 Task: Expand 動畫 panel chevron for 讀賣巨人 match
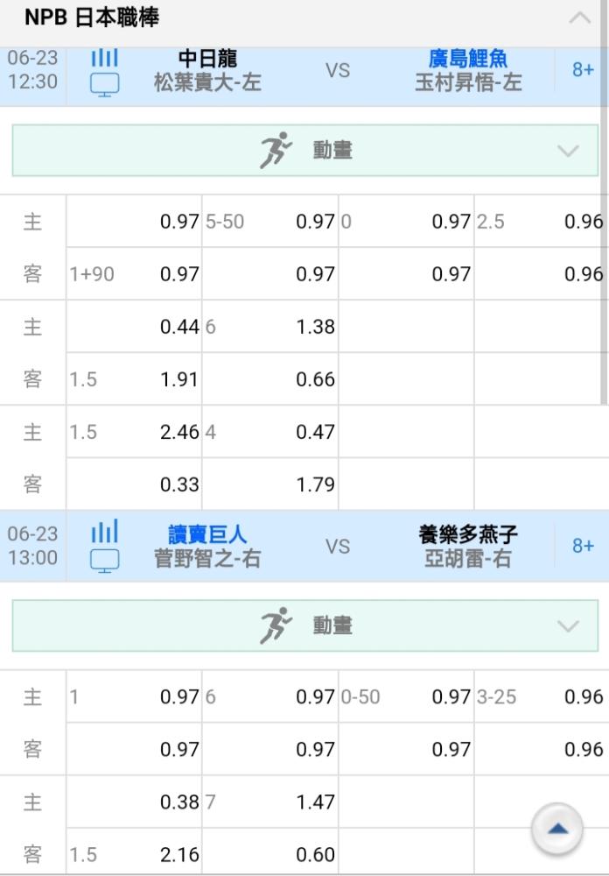pos(568,625)
